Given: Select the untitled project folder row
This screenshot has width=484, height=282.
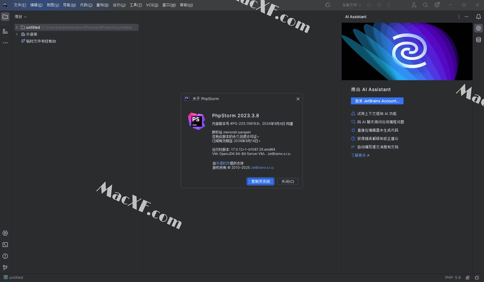Looking at the screenshot, I should click(x=76, y=27).
